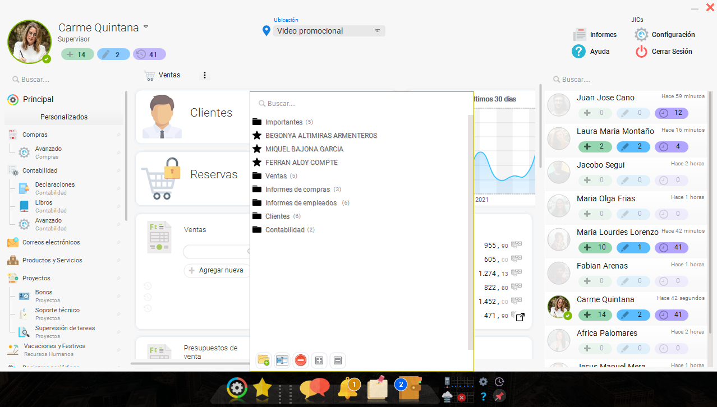Expand the Contabilidad folder in the popup

click(257, 229)
